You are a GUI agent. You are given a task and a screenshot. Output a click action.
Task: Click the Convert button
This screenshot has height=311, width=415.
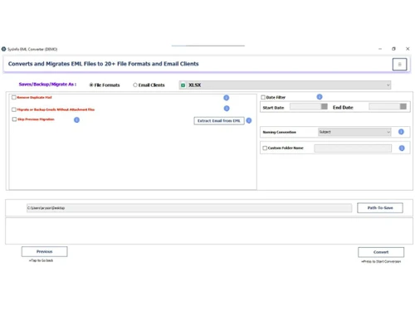[381, 252]
